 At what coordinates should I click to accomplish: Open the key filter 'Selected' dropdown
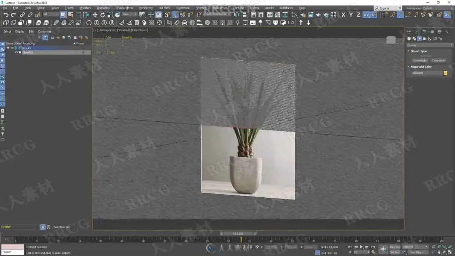(415, 247)
